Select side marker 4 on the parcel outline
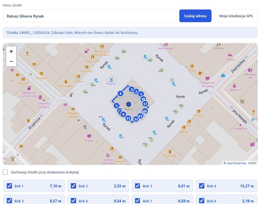This screenshot has width=261, height=204. pyautogui.click(x=120, y=94)
